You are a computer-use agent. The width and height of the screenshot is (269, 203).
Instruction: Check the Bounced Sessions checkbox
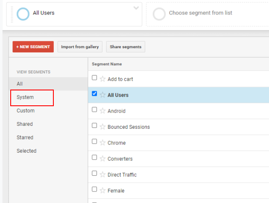click(94, 125)
